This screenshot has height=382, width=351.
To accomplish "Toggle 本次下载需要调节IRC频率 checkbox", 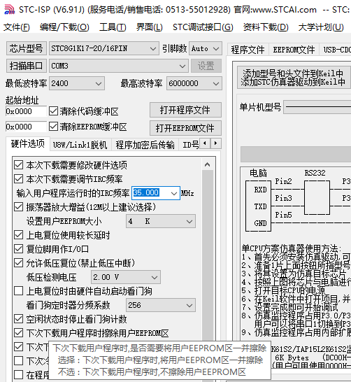I will tap(18, 179).
